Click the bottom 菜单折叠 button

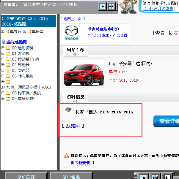[71, 176]
